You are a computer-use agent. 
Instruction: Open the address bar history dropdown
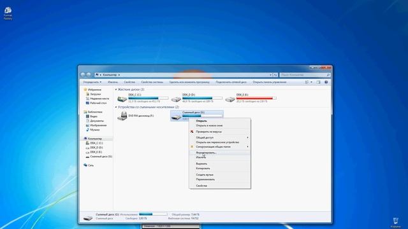coord(270,75)
